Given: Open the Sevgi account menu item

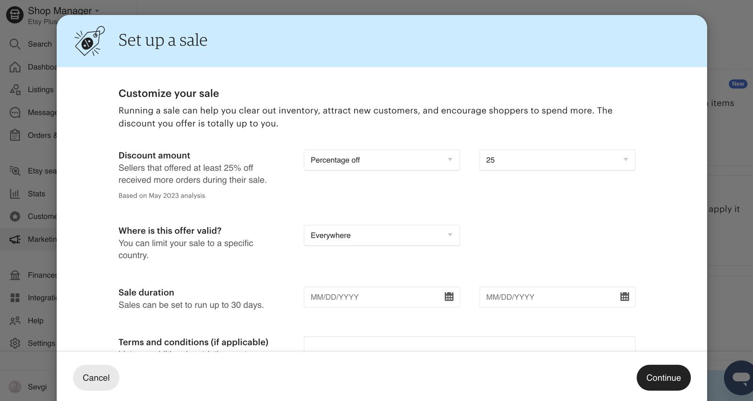Looking at the screenshot, I should (x=28, y=387).
